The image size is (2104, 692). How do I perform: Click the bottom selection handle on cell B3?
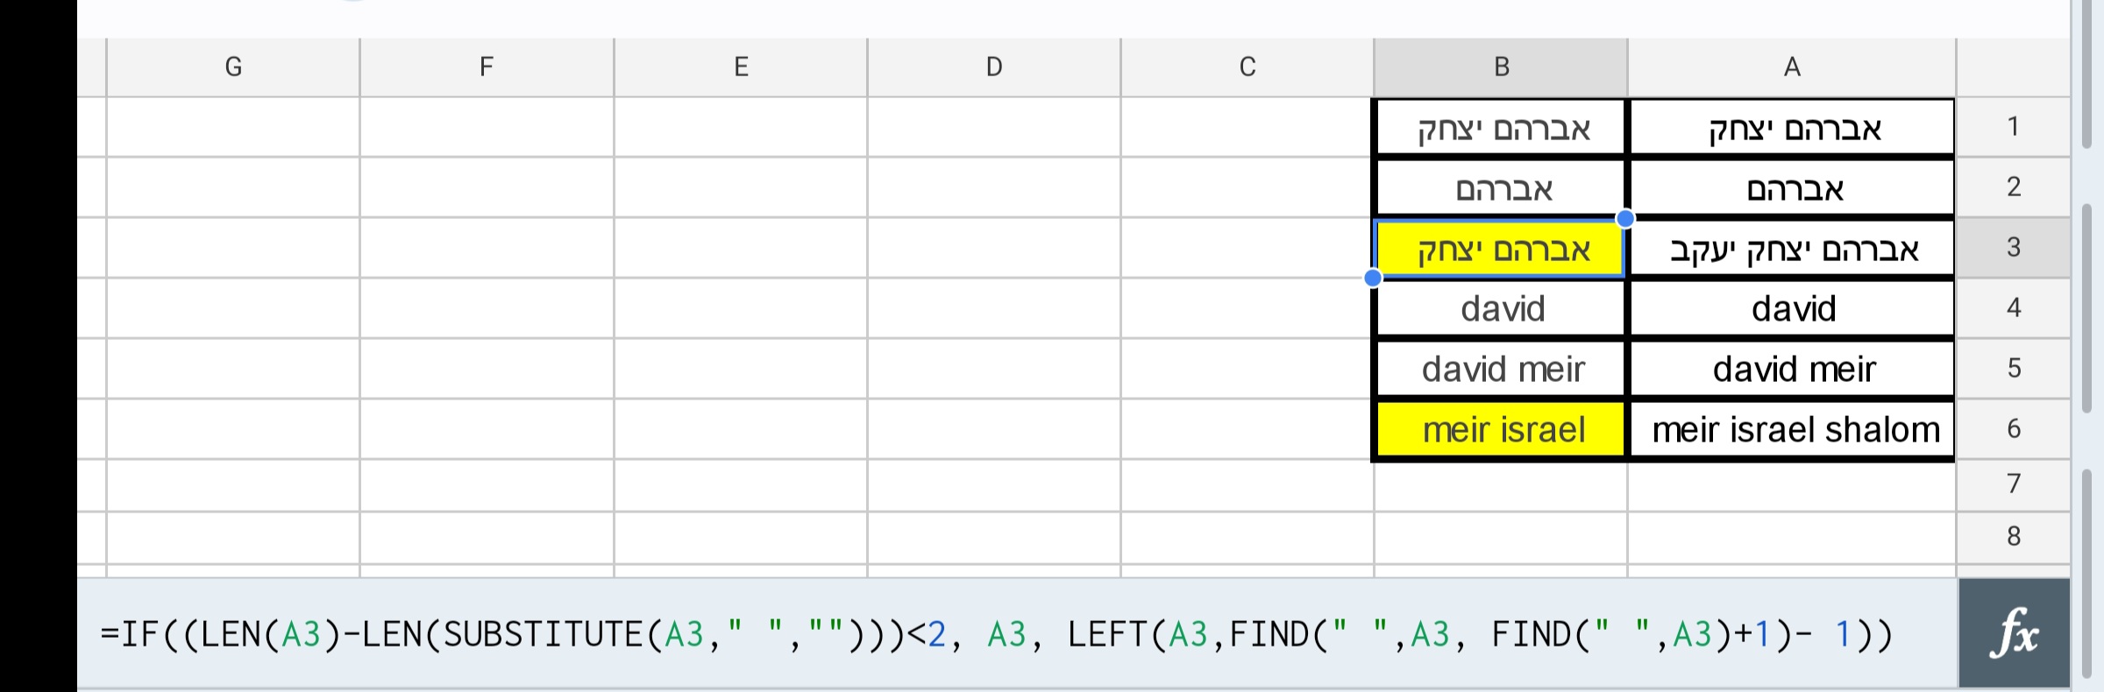[1373, 279]
